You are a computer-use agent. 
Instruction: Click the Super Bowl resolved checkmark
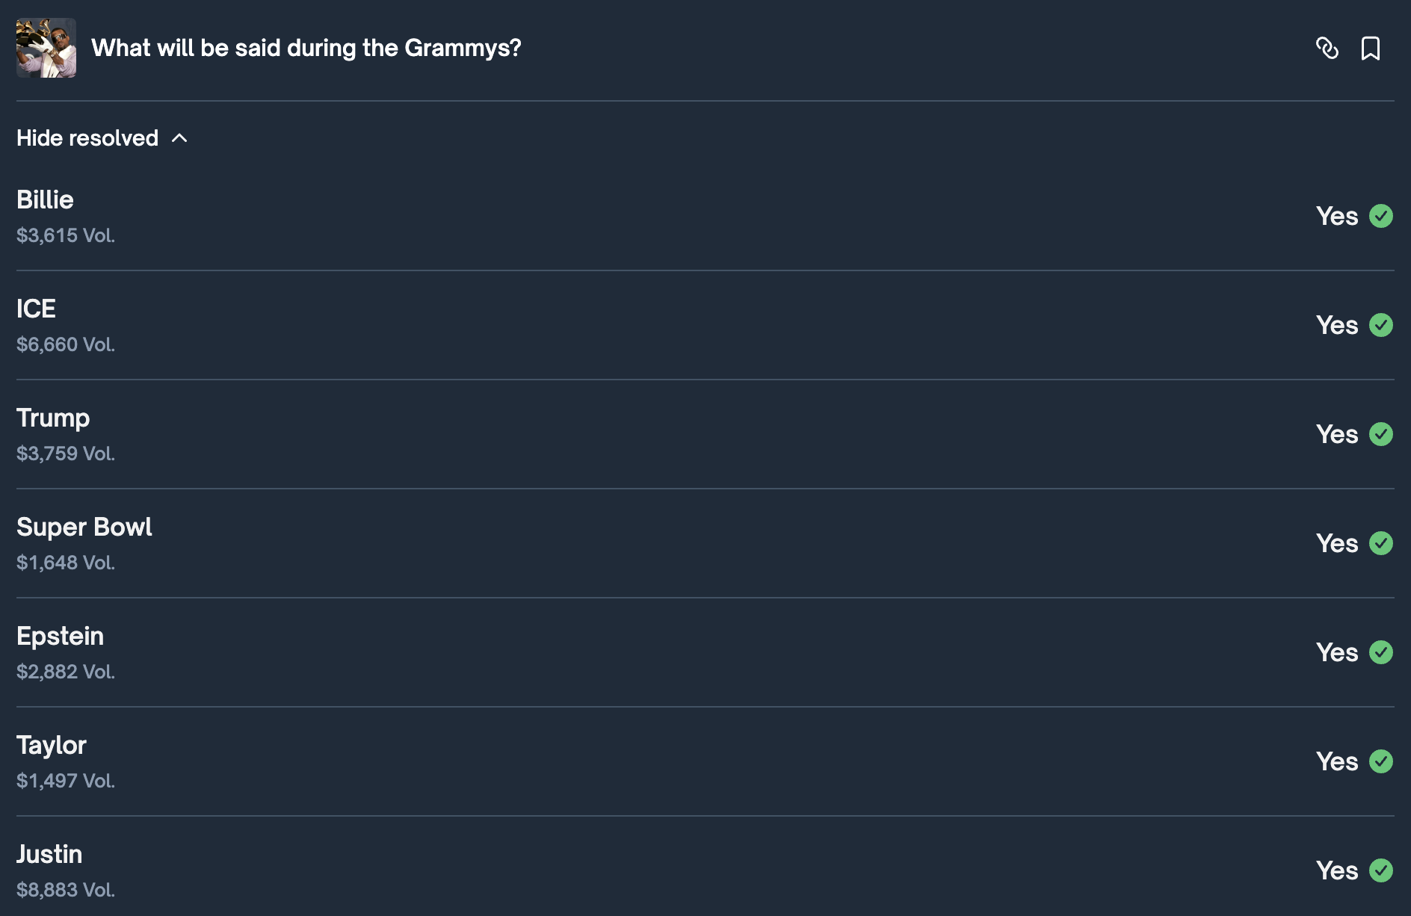click(1380, 543)
